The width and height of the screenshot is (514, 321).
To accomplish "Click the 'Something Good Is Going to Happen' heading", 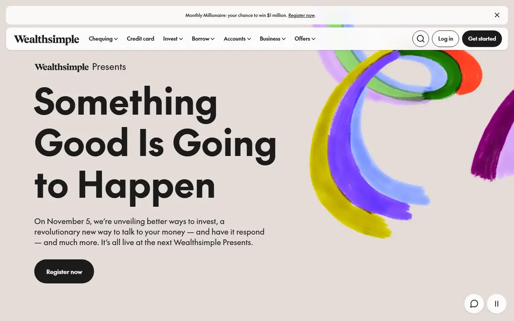I will click(156, 145).
